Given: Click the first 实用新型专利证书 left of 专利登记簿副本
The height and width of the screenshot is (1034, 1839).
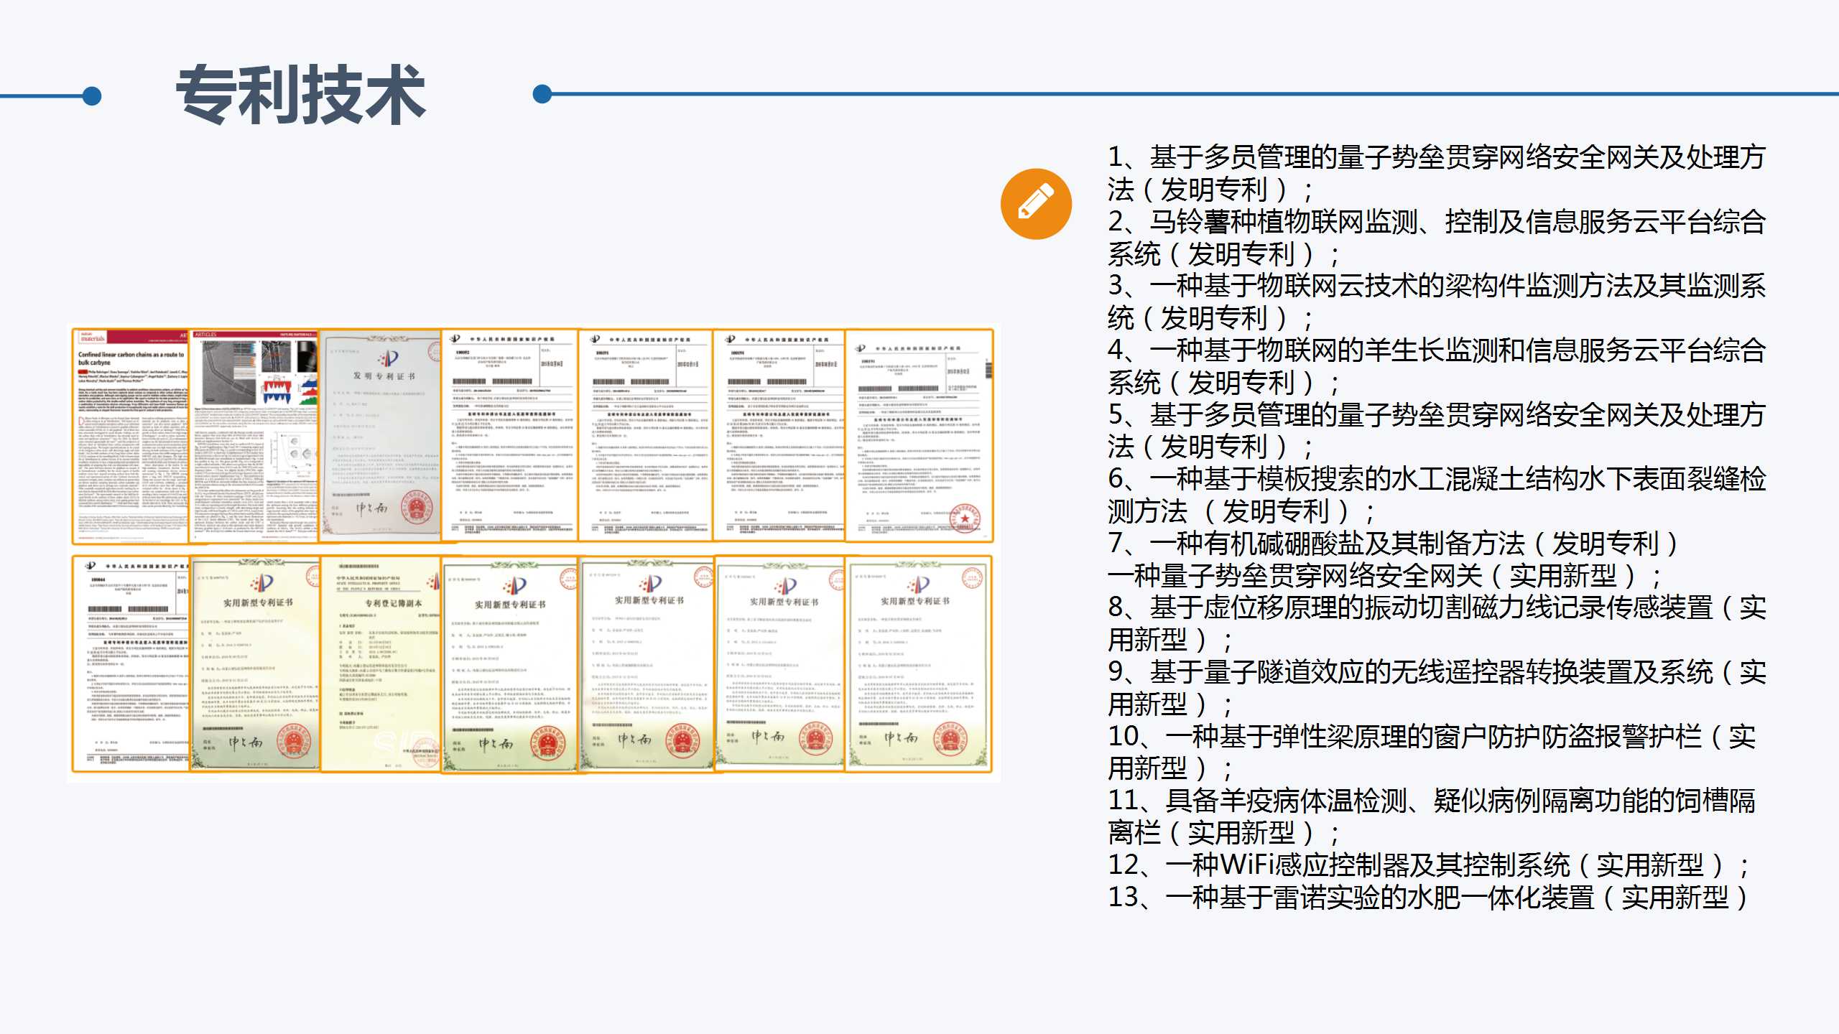Looking at the screenshot, I should (254, 664).
